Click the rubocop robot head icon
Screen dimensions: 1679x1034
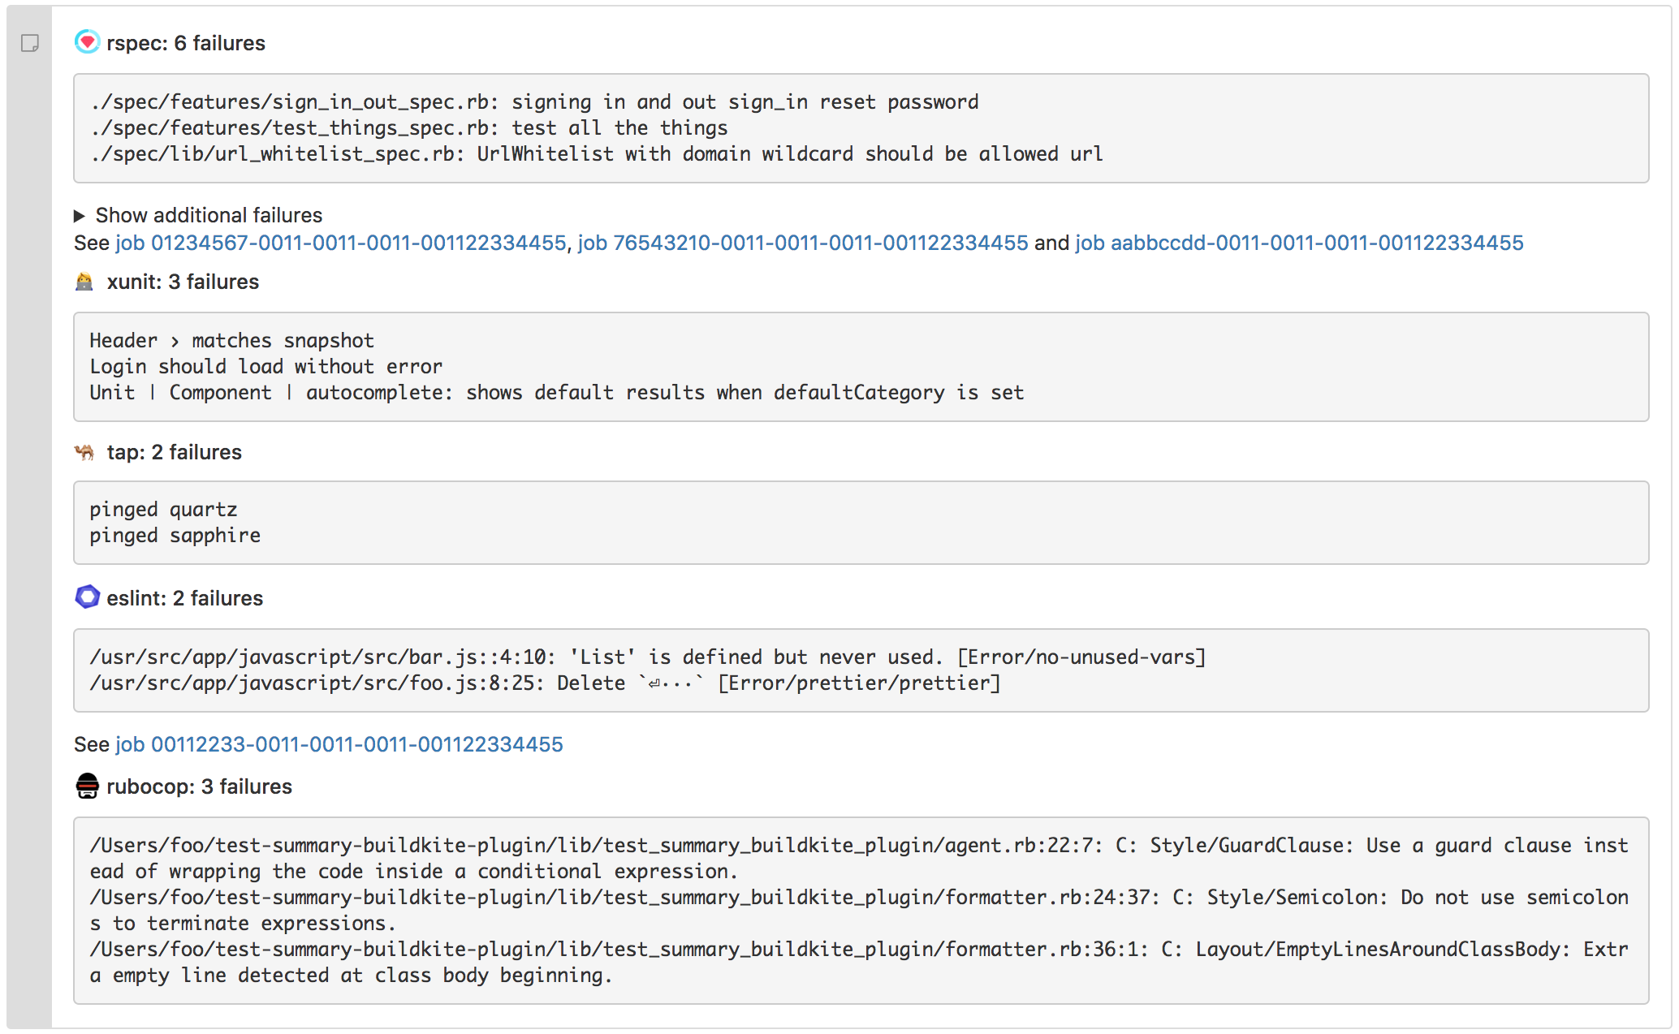point(87,786)
